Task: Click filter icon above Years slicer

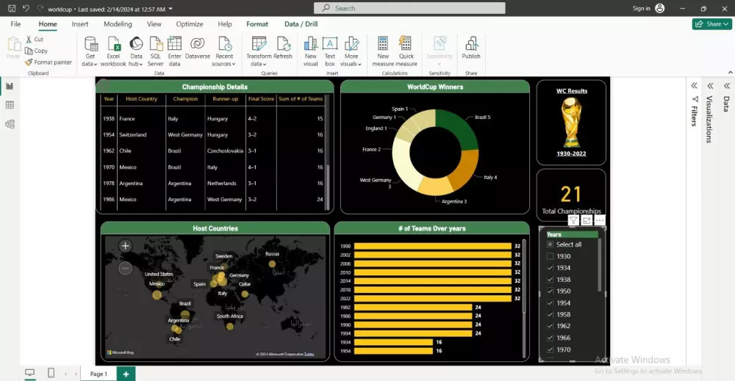Action: click(x=573, y=220)
